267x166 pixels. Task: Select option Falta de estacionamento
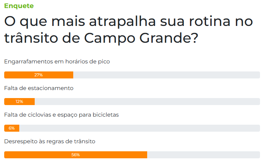39,88
